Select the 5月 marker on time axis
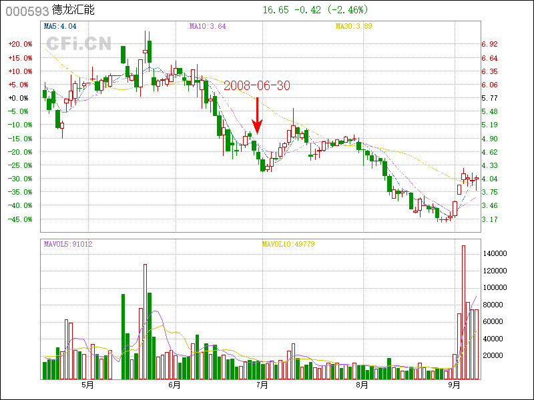 point(87,385)
